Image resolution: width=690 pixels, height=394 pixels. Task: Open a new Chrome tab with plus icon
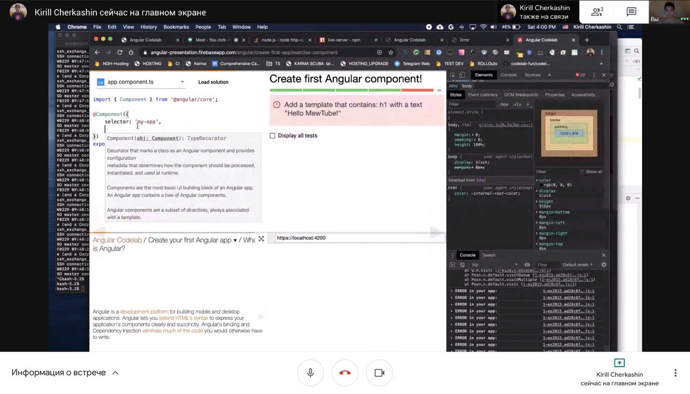tap(587, 39)
